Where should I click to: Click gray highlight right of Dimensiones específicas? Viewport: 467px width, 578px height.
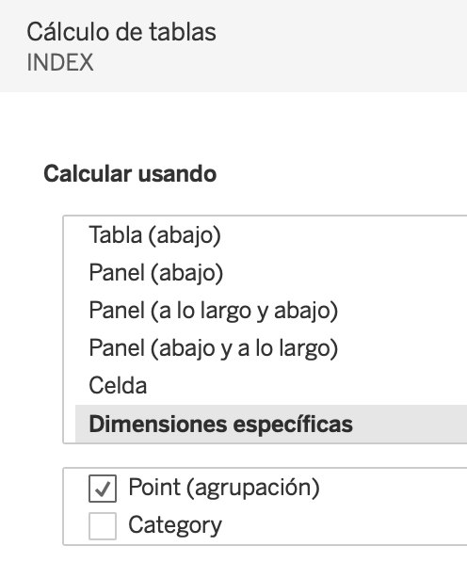410,424
